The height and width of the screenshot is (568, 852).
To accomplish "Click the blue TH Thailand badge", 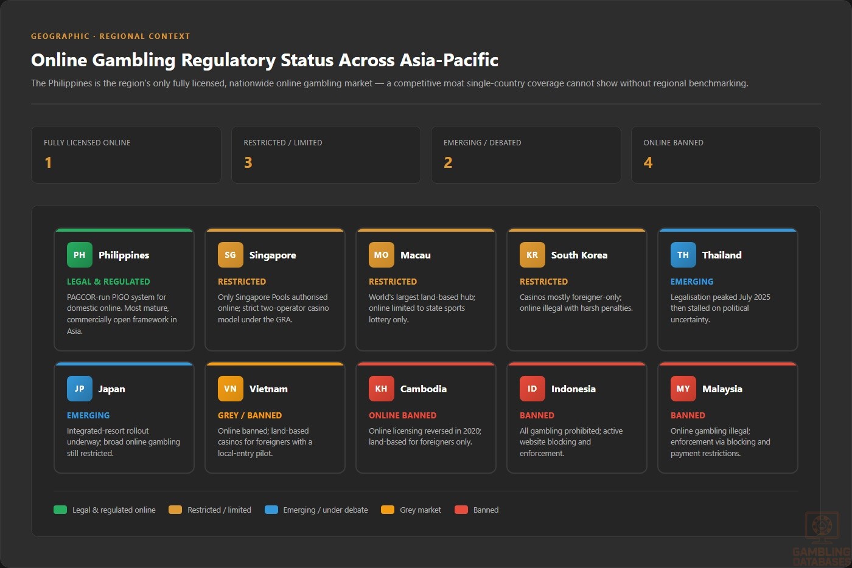I will tap(683, 255).
